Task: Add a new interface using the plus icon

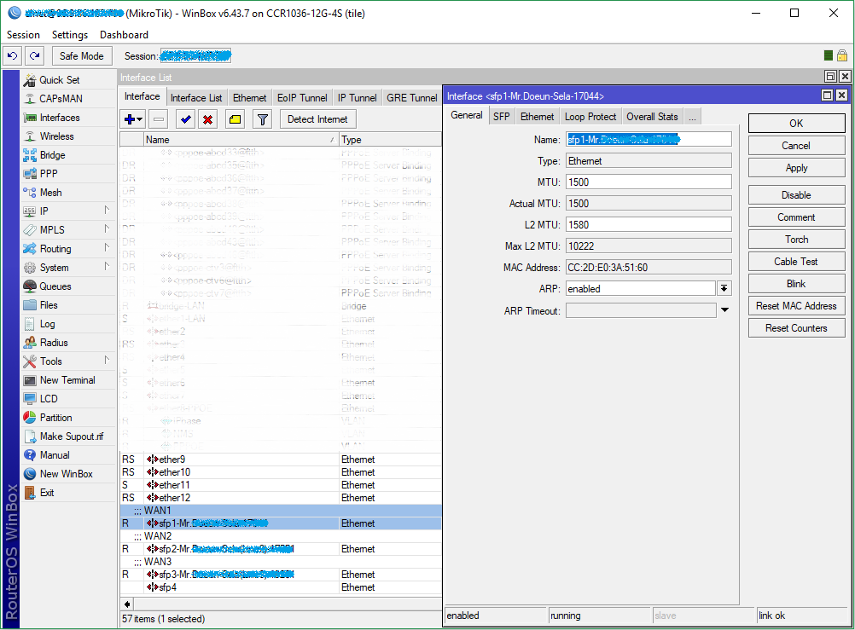Action: pyautogui.click(x=131, y=118)
